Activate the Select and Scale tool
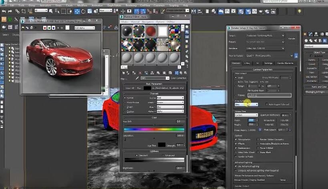This screenshot has height=189, width=328. pyautogui.click(x=90, y=11)
